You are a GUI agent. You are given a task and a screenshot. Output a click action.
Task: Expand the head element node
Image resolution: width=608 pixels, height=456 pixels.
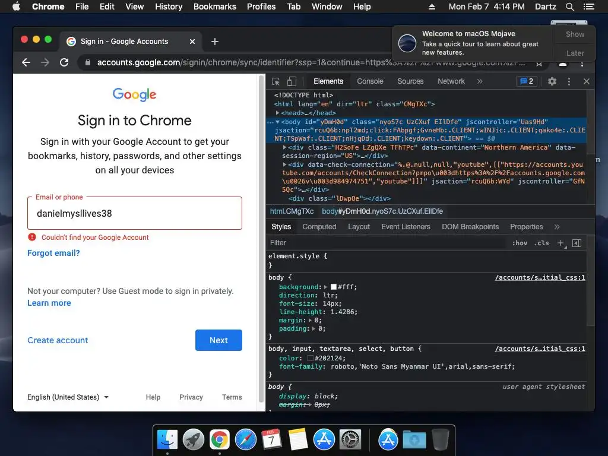(278, 113)
